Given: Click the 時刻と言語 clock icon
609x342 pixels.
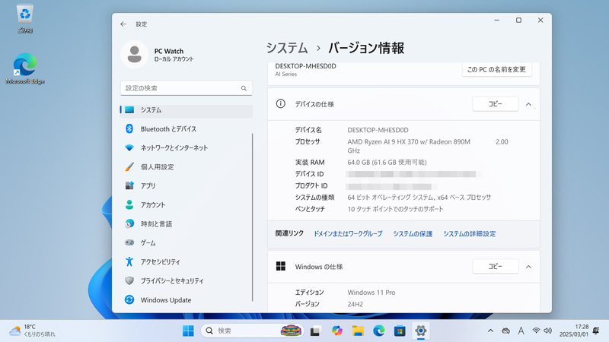Looking at the screenshot, I should click(129, 223).
